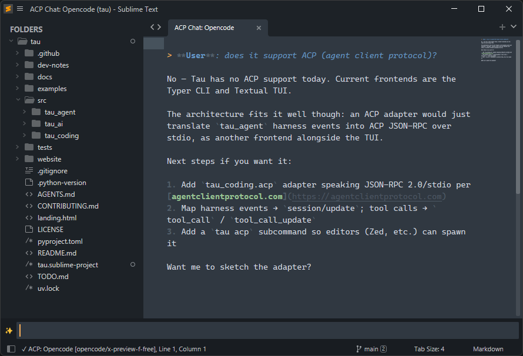The image size is (523, 356).
Task: Open pyproject.toml file name
Action: tap(60, 241)
